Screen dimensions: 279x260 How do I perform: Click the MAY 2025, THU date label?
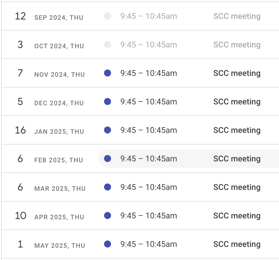pyautogui.click(x=60, y=245)
